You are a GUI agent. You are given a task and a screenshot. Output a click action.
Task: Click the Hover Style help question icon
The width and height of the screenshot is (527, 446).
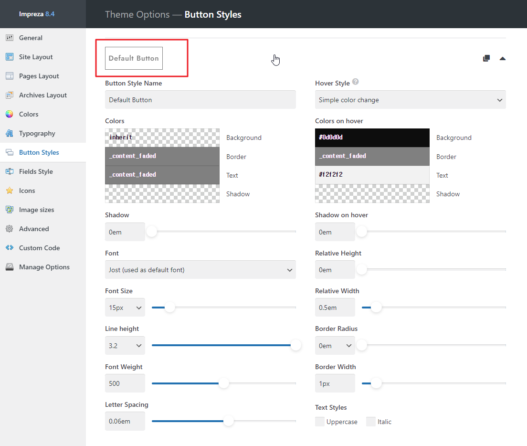point(356,82)
